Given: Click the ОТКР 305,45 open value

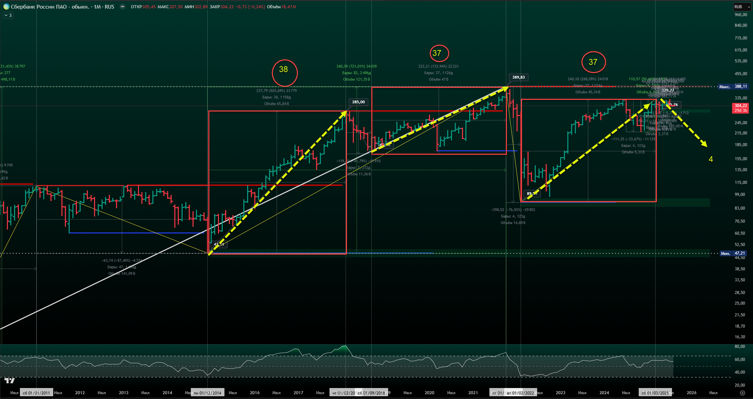Looking at the screenshot, I should tap(143, 7).
